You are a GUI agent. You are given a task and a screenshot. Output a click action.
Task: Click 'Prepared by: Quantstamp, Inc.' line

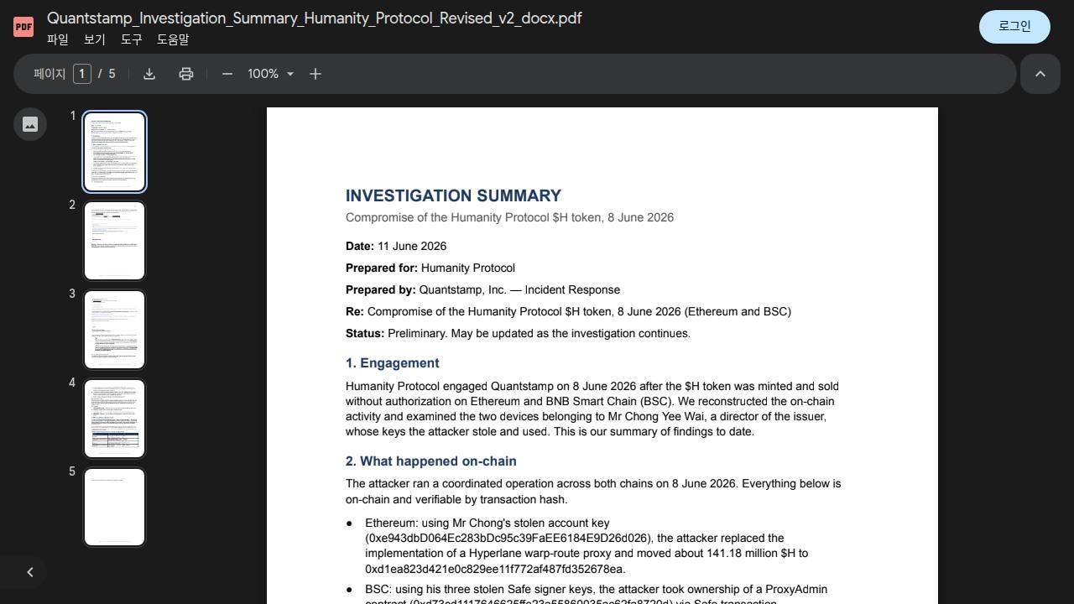click(482, 289)
